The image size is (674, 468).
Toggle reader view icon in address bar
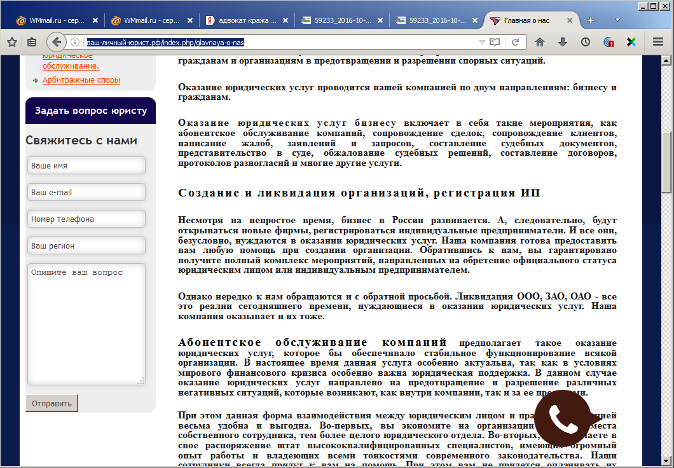click(495, 42)
